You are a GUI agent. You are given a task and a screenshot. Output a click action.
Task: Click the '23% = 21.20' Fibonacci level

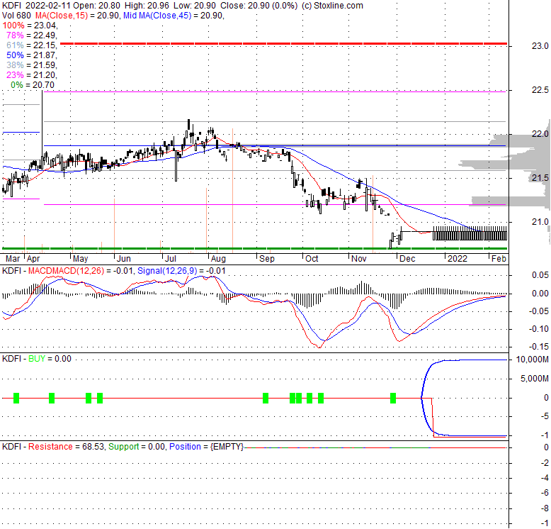click(32, 75)
